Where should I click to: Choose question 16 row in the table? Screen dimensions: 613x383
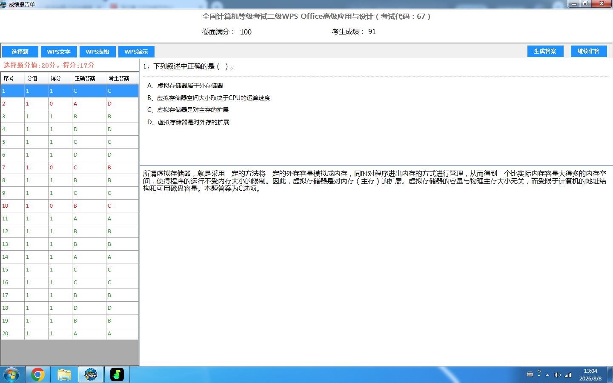(69, 282)
